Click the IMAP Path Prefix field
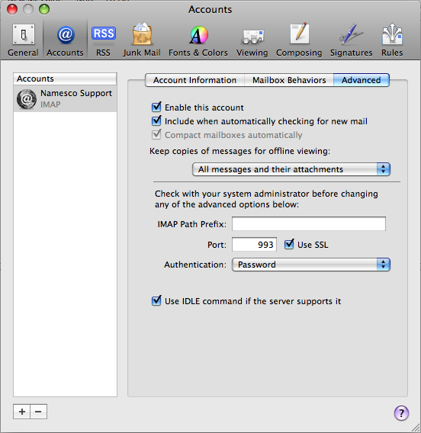 click(x=309, y=223)
